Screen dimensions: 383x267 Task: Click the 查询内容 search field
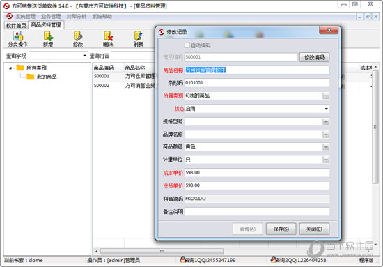pyautogui.click(x=133, y=56)
